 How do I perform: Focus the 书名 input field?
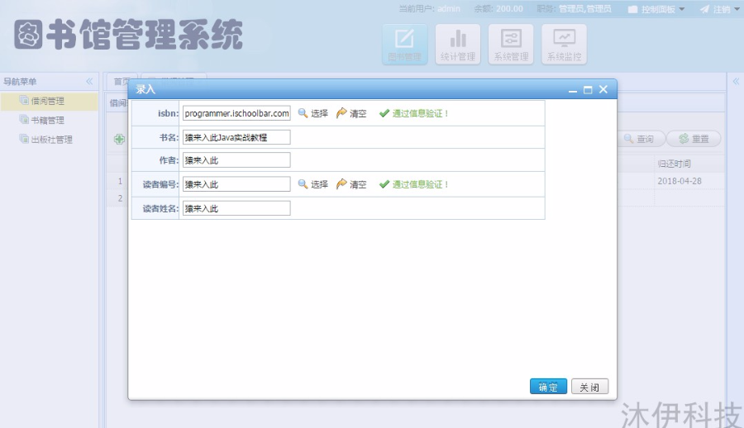(x=236, y=137)
